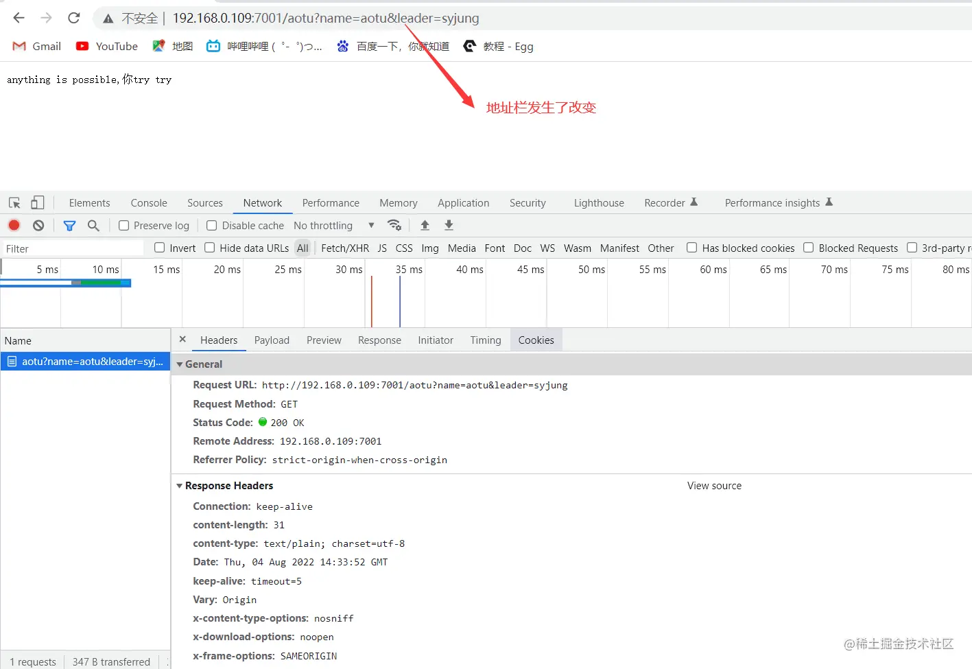
Task: Stop recording network log red button
Action: click(14, 225)
